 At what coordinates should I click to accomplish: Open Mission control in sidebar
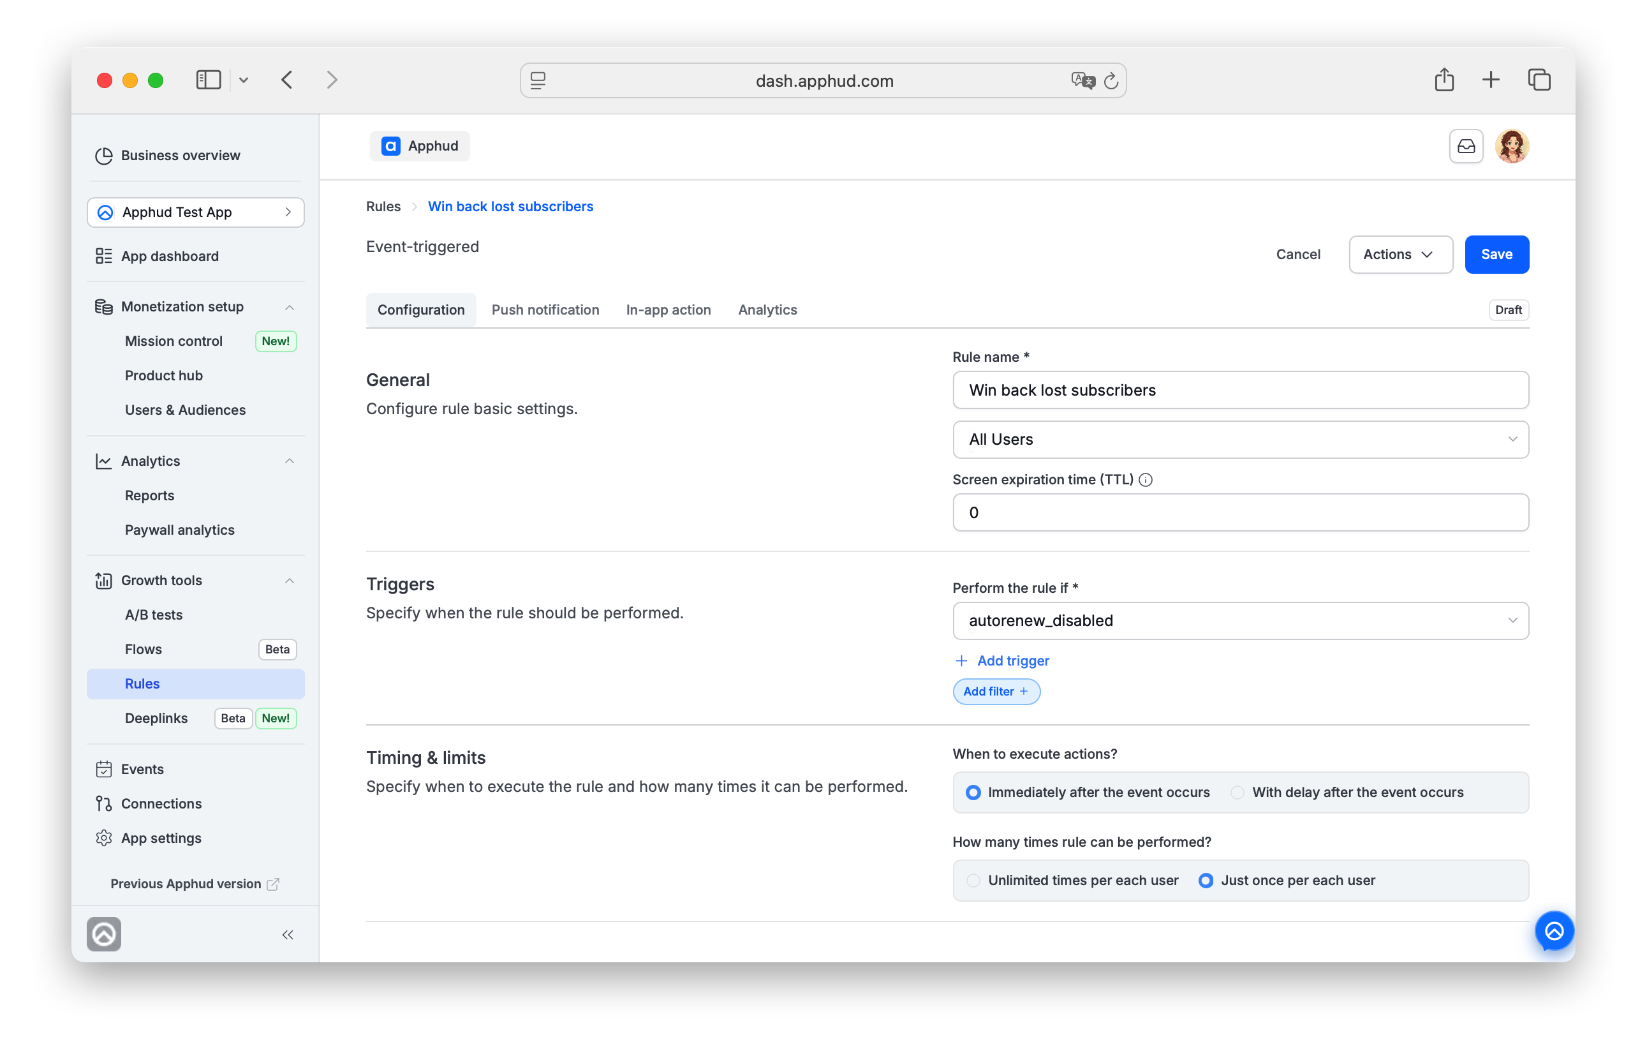(174, 341)
